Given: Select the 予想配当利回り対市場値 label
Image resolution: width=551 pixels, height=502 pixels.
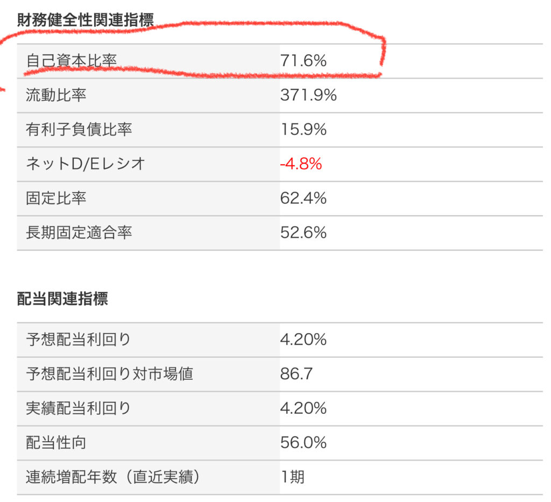Looking at the screenshot, I should tap(109, 374).
